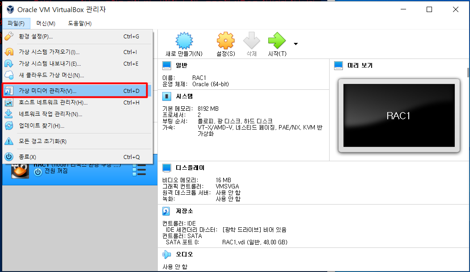470x272 pixels.
Task: Click the 디스플레이 screen icon
Action: click(167, 168)
